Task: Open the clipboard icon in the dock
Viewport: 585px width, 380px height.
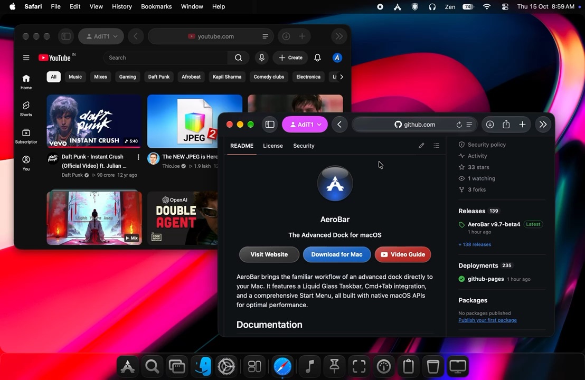Action: pyautogui.click(x=409, y=367)
